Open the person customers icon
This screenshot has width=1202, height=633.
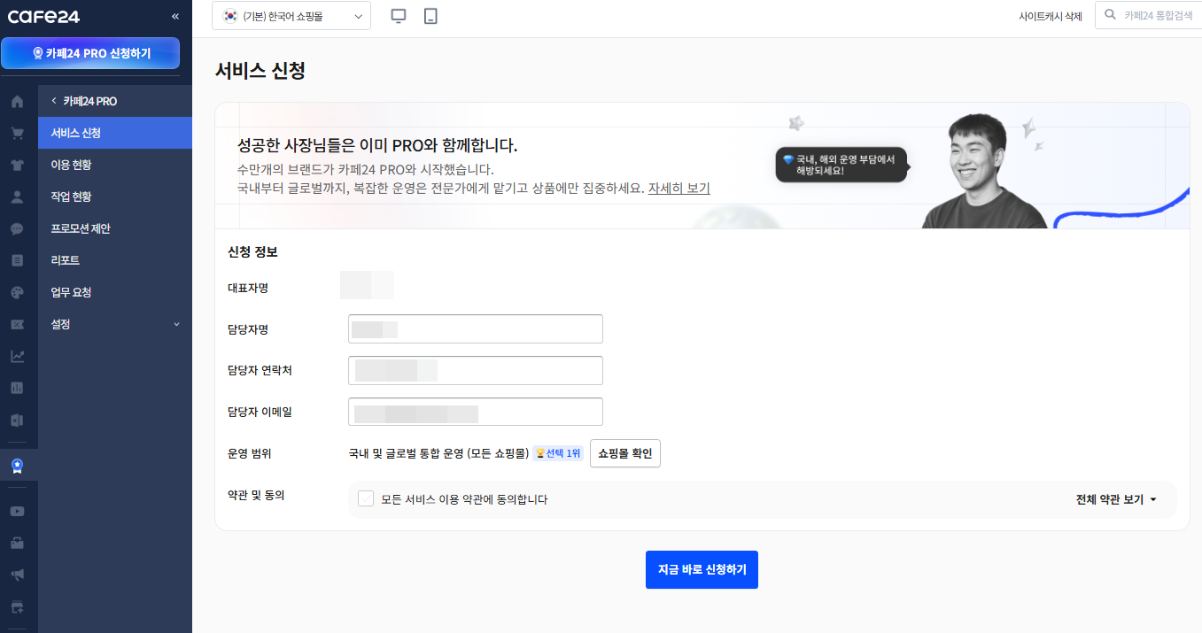tap(17, 197)
